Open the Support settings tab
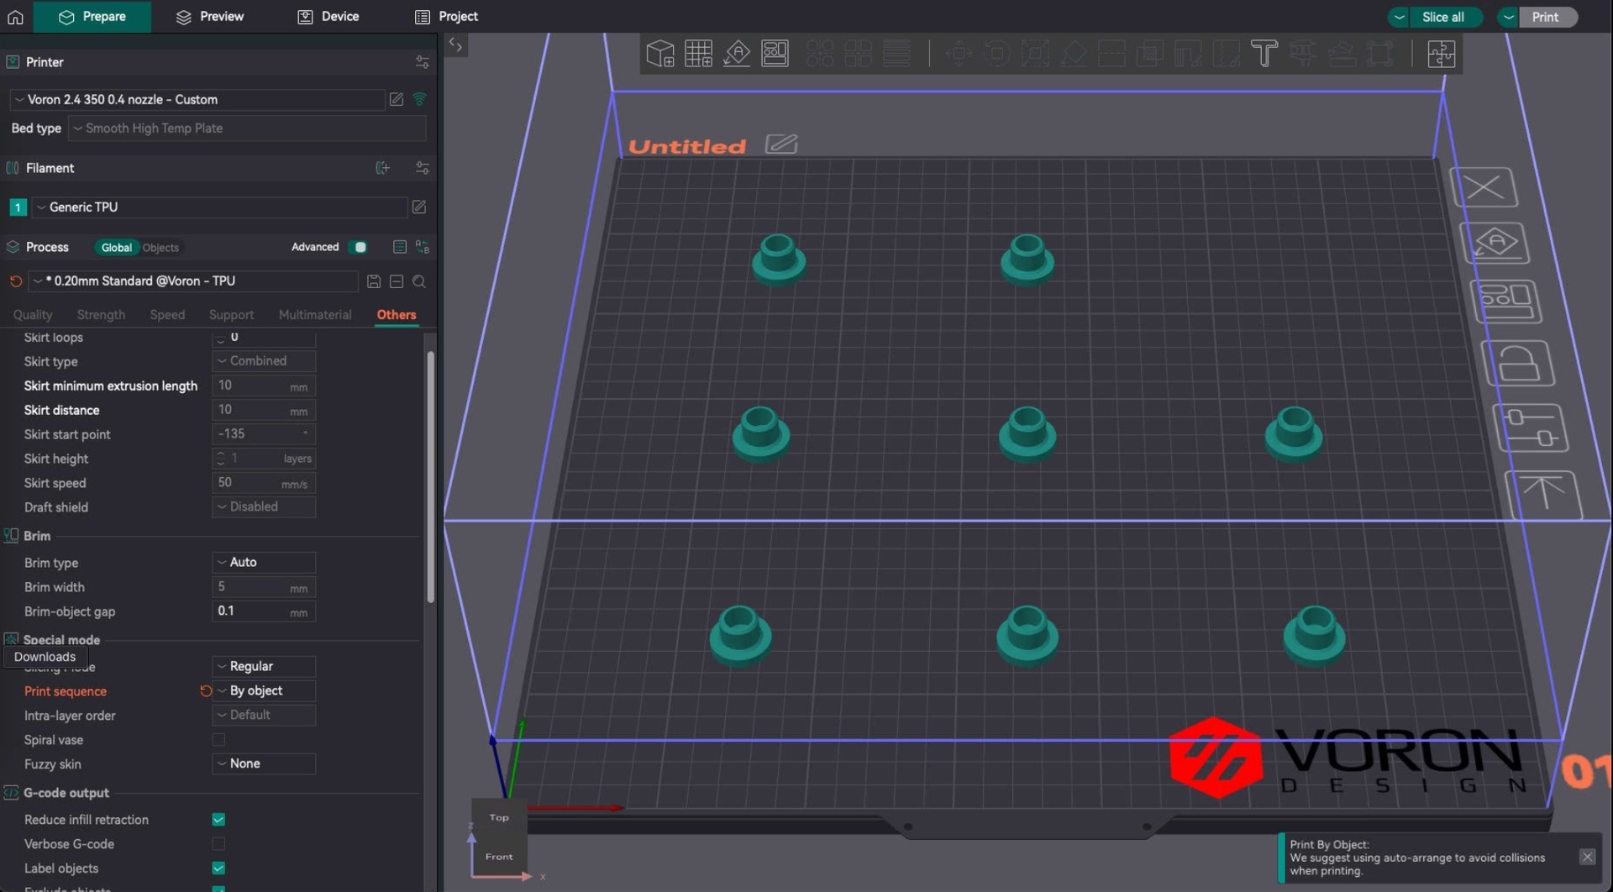 tap(231, 315)
